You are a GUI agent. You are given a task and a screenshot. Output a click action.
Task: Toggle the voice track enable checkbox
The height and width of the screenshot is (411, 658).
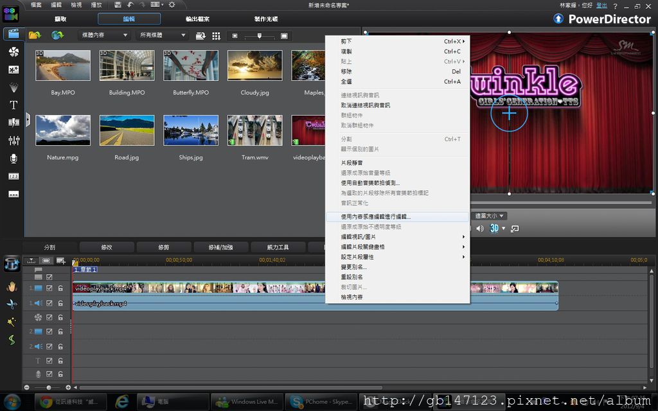coord(49,374)
